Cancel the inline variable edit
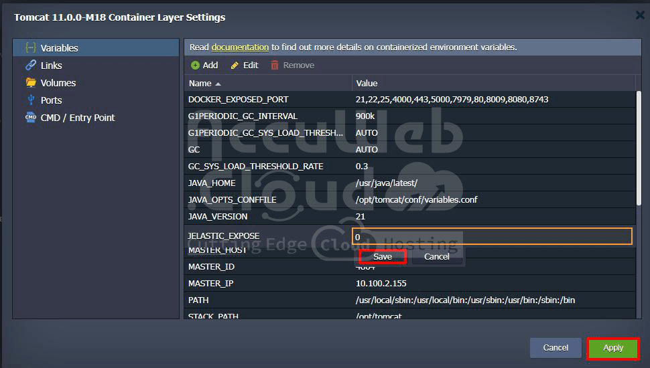 pyautogui.click(x=436, y=257)
